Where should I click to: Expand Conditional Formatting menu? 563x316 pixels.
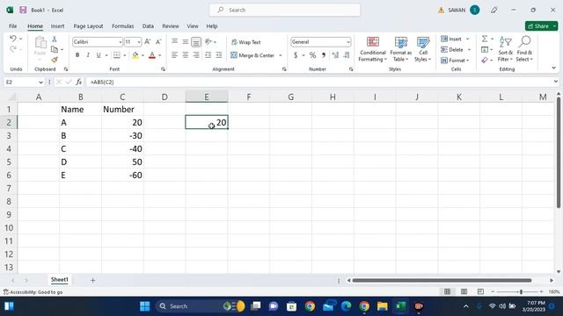[x=372, y=49]
